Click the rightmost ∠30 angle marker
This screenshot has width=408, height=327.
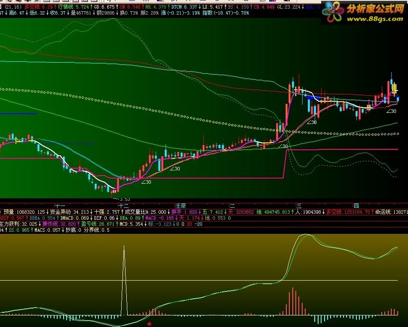[x=391, y=111]
